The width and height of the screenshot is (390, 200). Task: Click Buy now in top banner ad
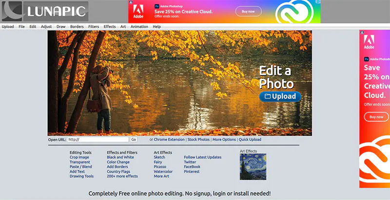tap(249, 11)
